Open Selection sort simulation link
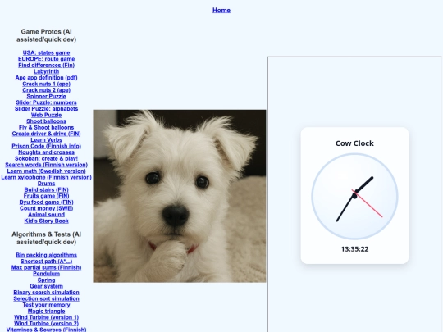The height and width of the screenshot is (332, 443). tap(46, 298)
